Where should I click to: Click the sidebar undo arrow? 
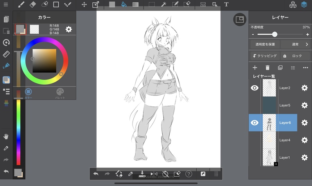[6, 171]
